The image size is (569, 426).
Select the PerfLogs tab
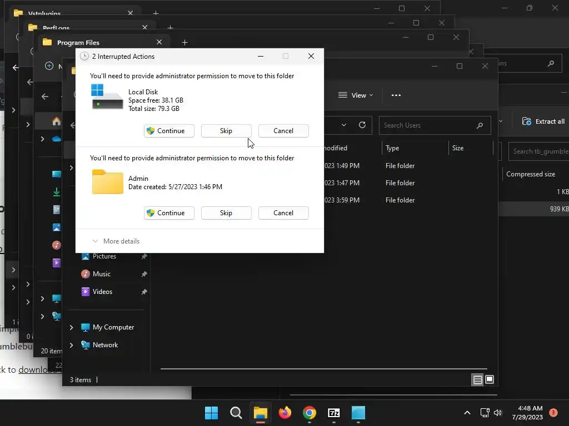(56, 28)
